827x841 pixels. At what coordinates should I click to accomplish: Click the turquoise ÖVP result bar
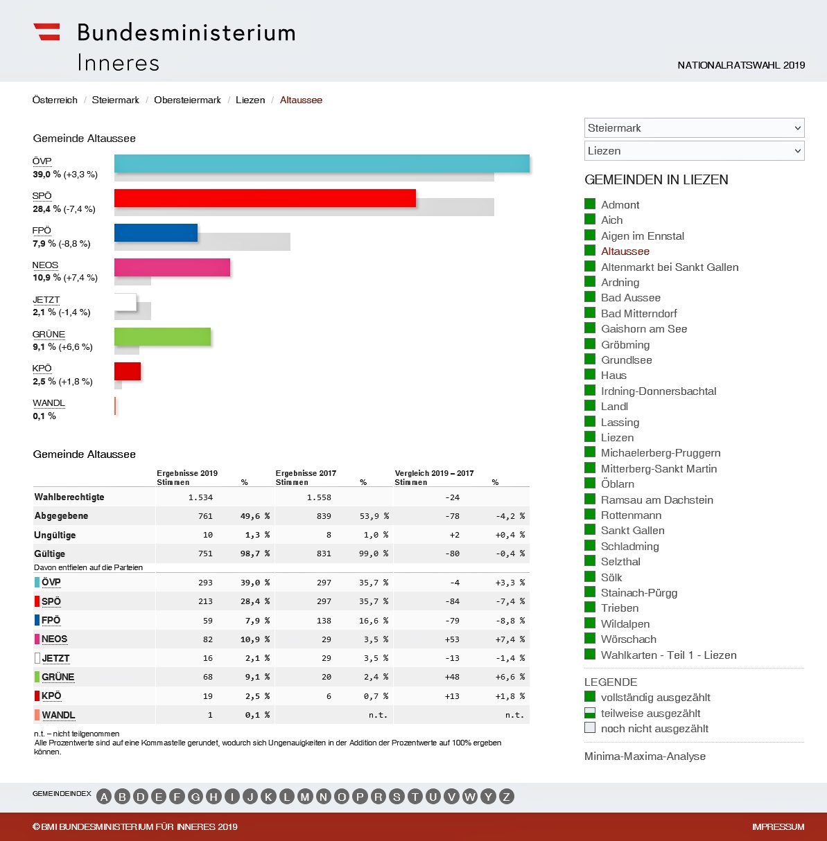tap(322, 163)
